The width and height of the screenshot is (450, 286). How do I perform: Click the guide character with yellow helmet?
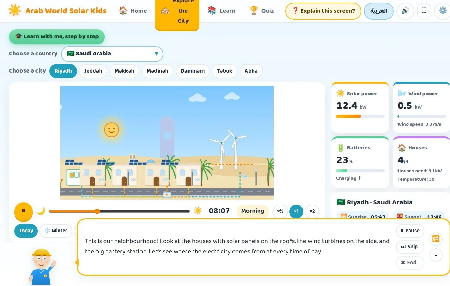(x=42, y=267)
